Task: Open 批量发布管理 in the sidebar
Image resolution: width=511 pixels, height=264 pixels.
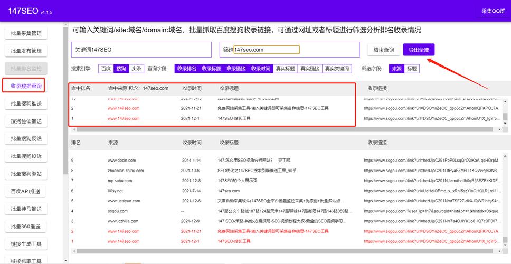Action: click(26, 51)
